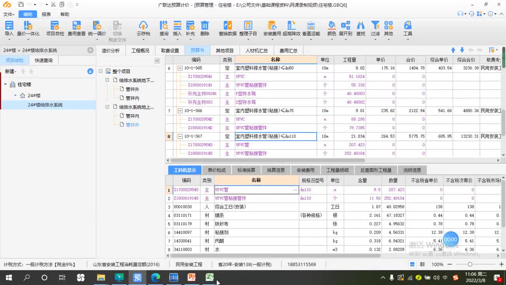
Task: Open the 工程量明细 bottom tab
Action: click(x=337, y=170)
